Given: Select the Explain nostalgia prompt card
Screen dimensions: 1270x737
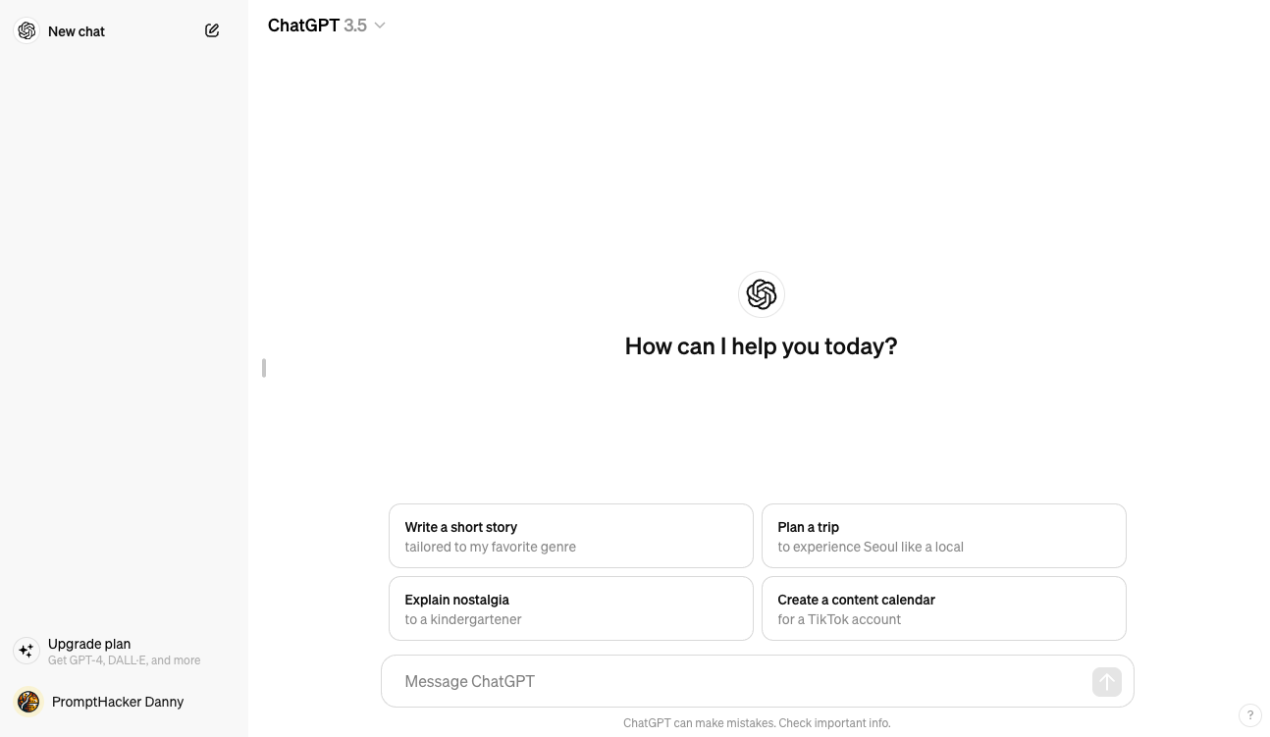Looking at the screenshot, I should point(571,608).
